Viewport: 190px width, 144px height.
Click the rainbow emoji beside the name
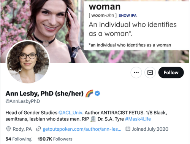coord(89,93)
